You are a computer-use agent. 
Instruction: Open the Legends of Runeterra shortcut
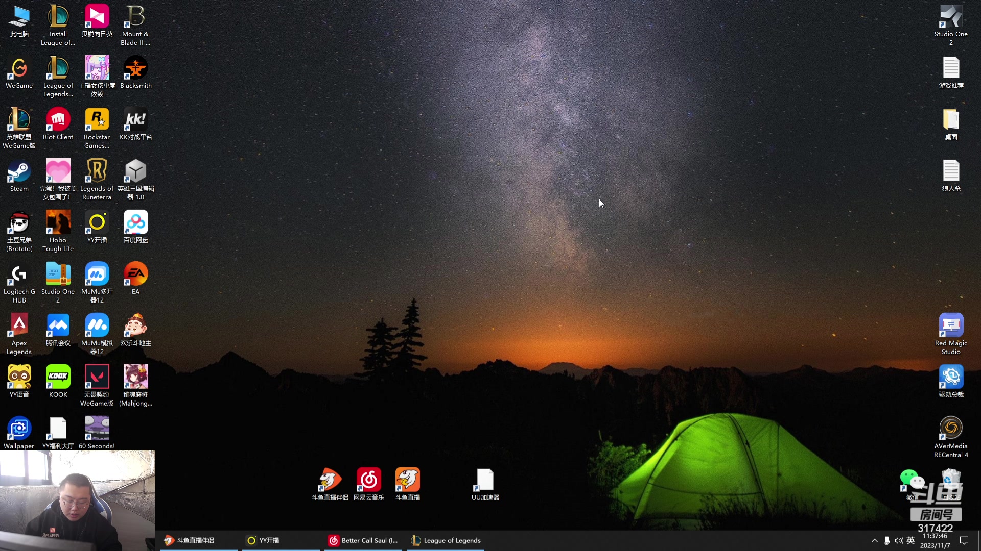point(97,172)
